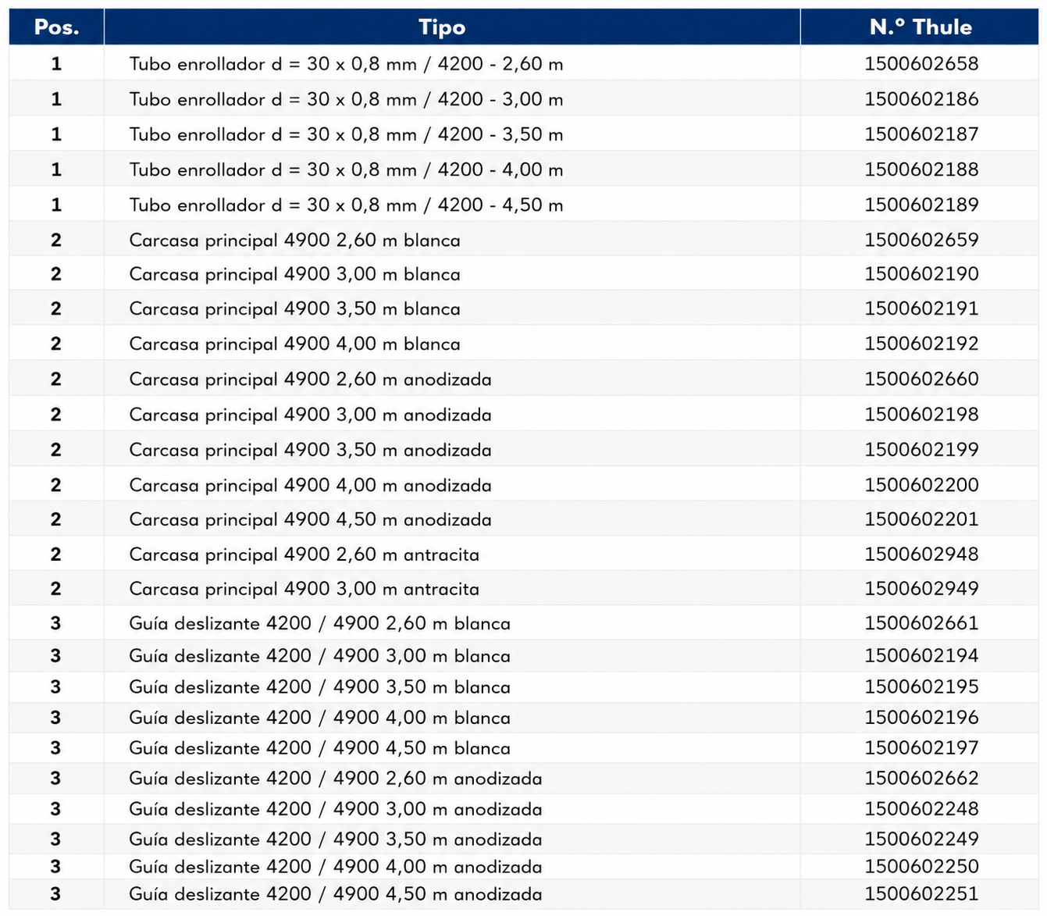This screenshot has height=916, width=1047.
Task: Click the Tubo enrollador 4,50 m description
Action: [346, 205]
